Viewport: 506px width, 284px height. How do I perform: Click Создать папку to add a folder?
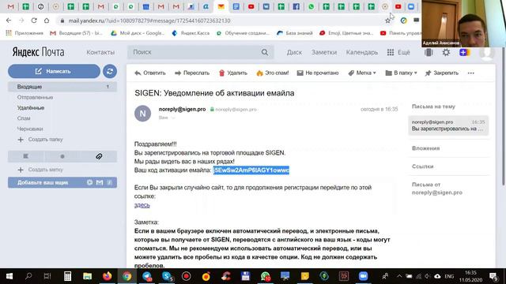(40, 140)
